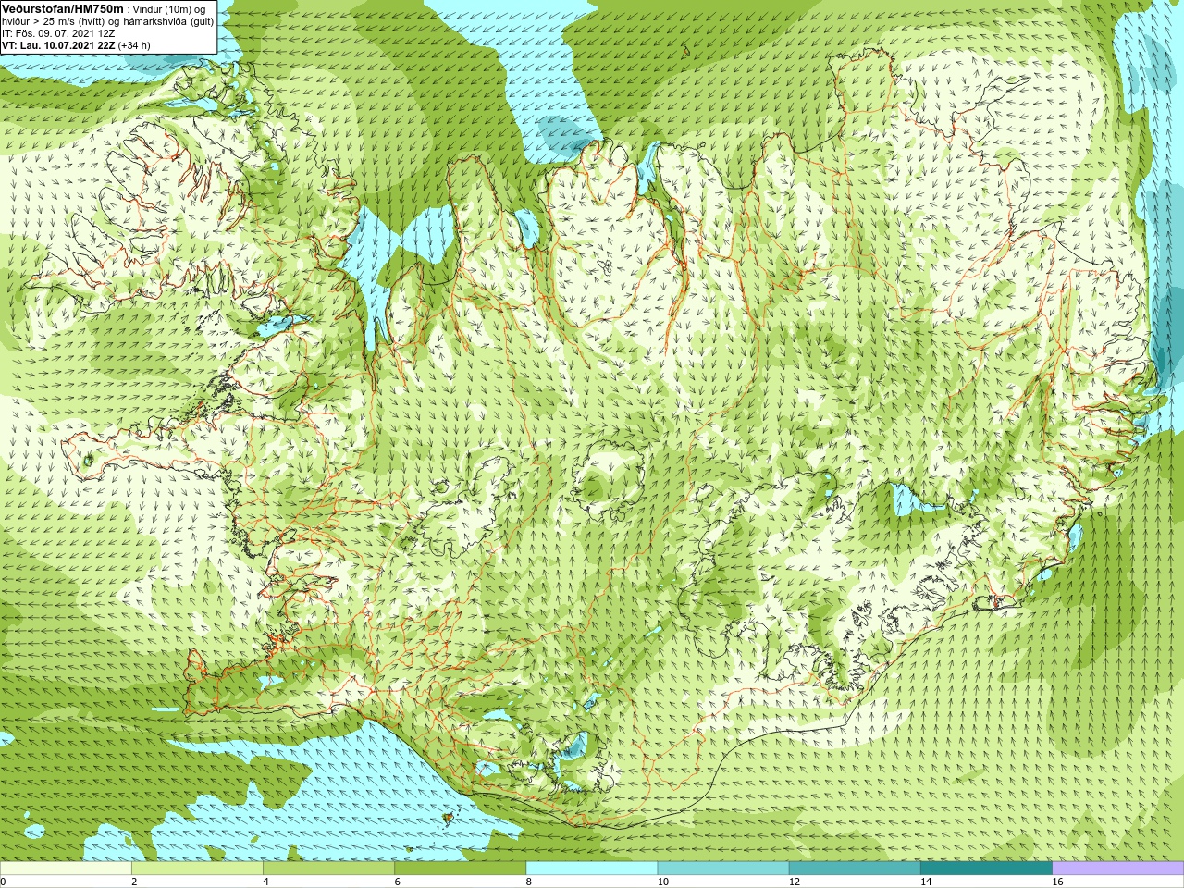
Task: Click the legend scale label "6"
Action: point(398,882)
